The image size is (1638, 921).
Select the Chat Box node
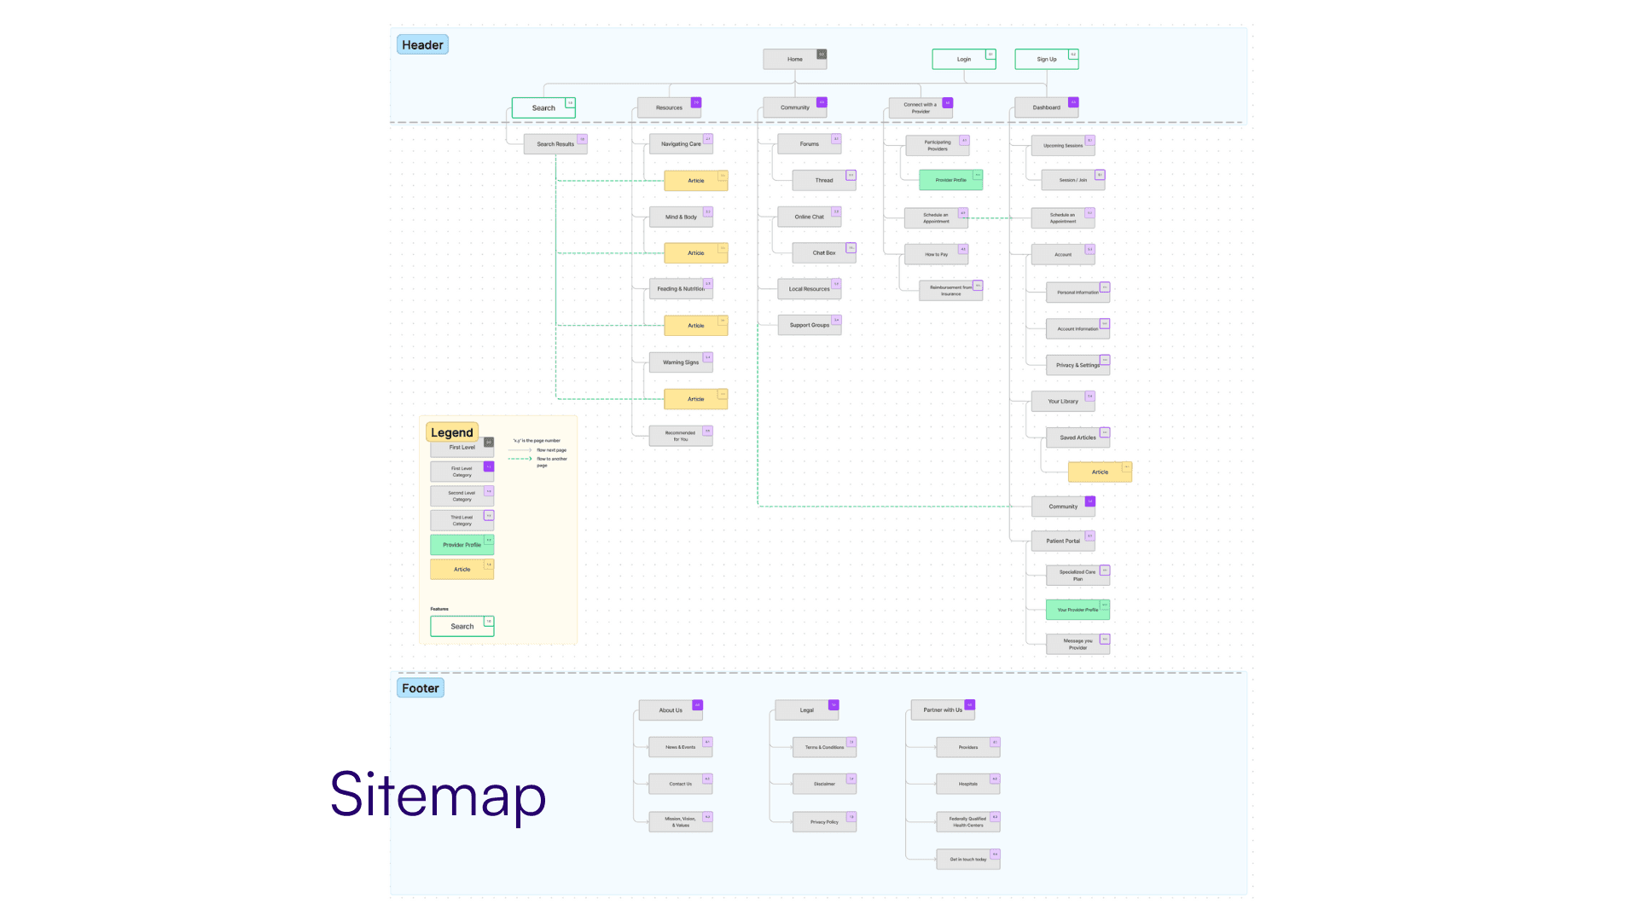[x=823, y=252]
